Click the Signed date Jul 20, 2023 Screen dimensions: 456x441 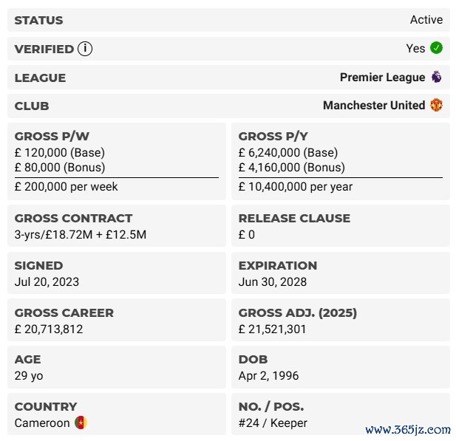(47, 281)
